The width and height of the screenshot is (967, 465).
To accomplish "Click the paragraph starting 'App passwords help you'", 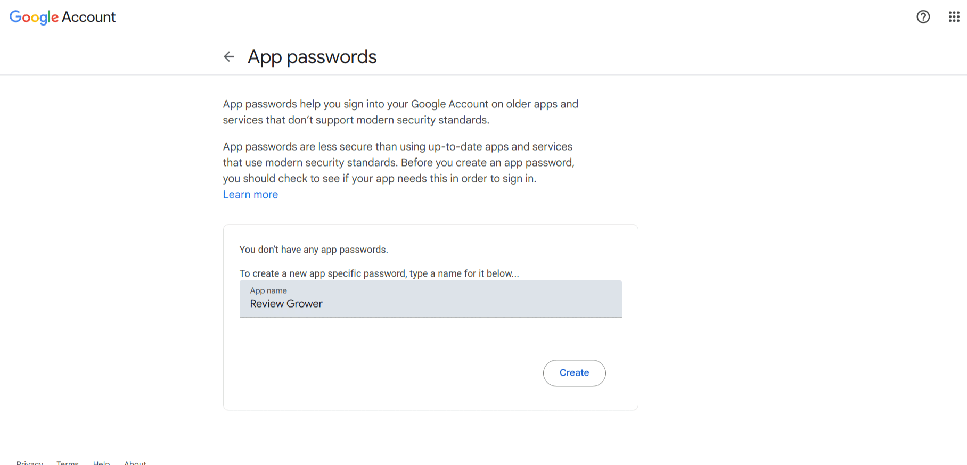I will 400,112.
